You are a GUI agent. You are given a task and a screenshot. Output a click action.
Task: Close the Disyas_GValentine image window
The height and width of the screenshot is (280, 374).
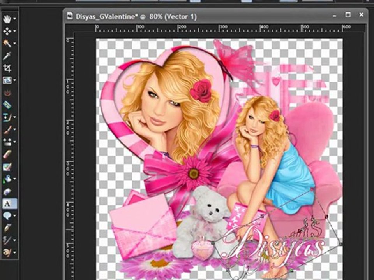click(362, 15)
